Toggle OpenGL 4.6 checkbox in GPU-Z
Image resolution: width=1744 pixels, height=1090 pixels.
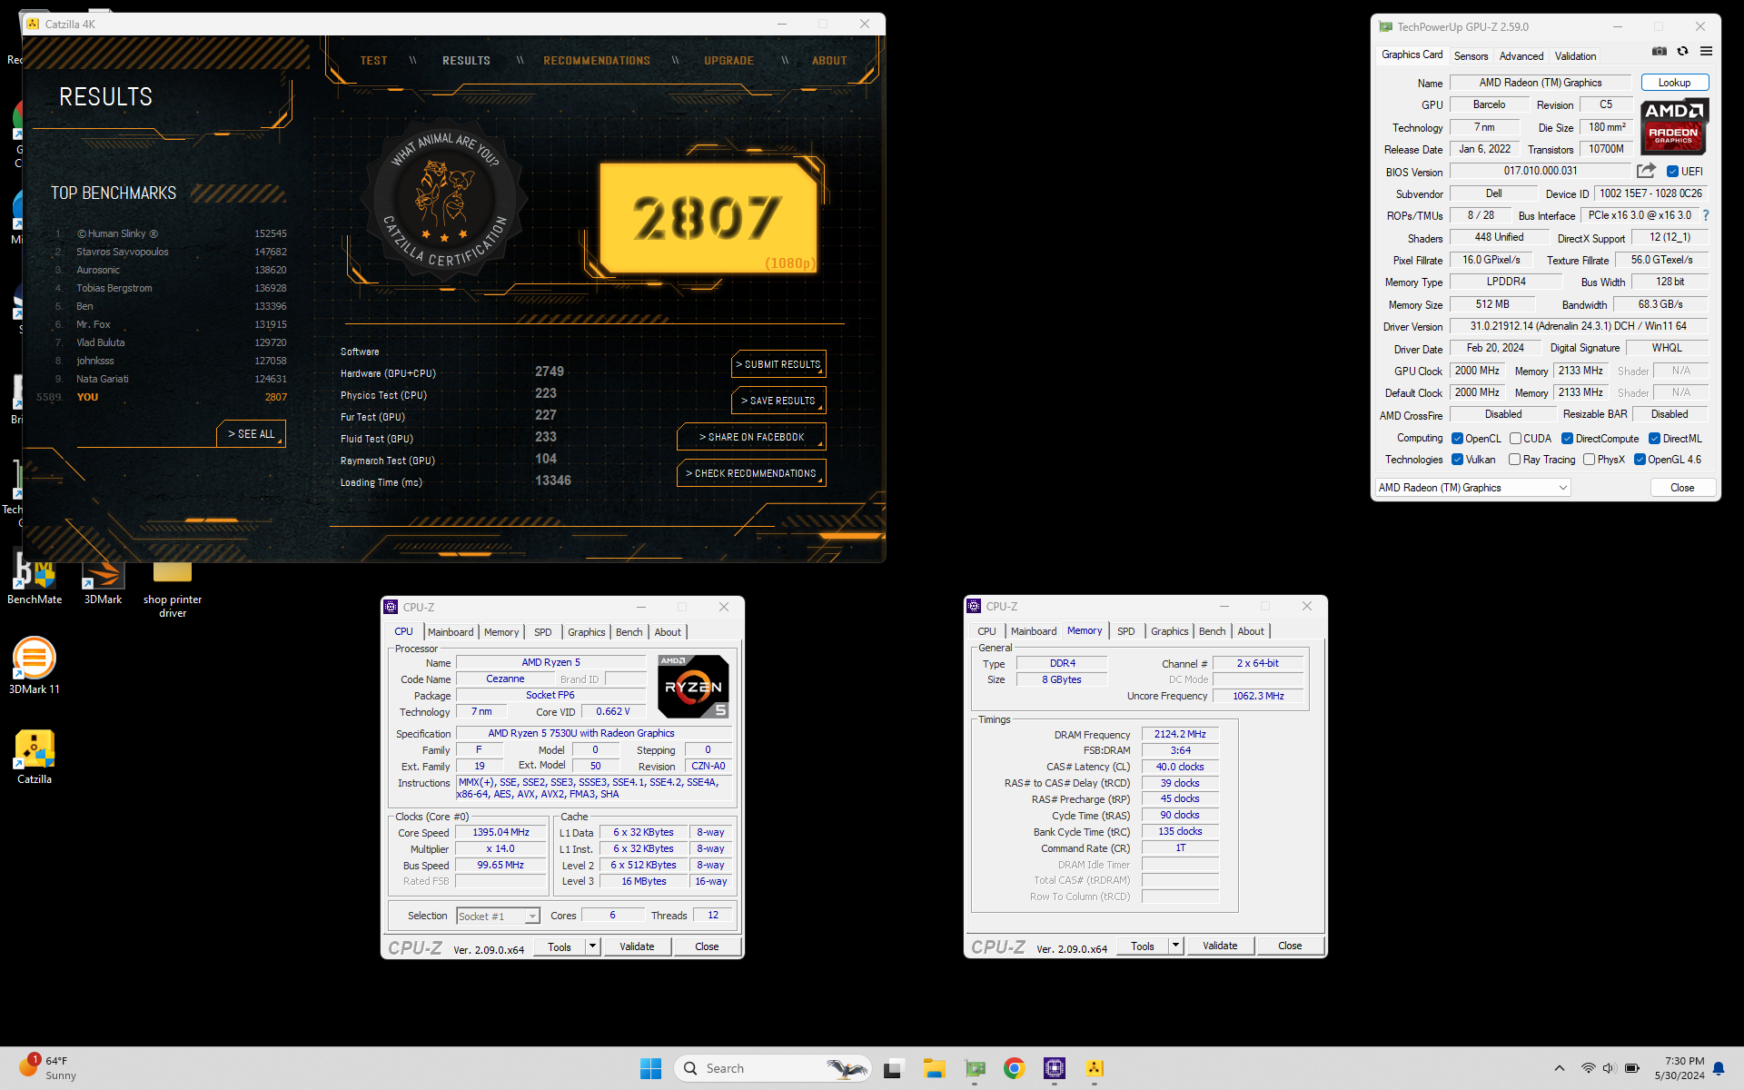(x=1640, y=460)
